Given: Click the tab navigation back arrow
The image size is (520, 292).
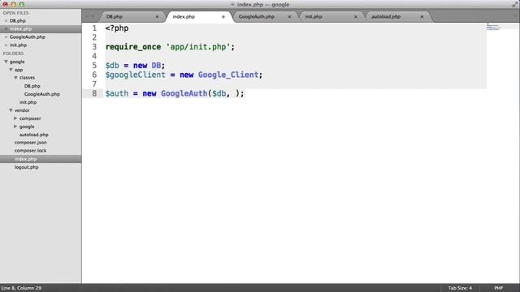Looking at the screenshot, I should [x=87, y=16].
